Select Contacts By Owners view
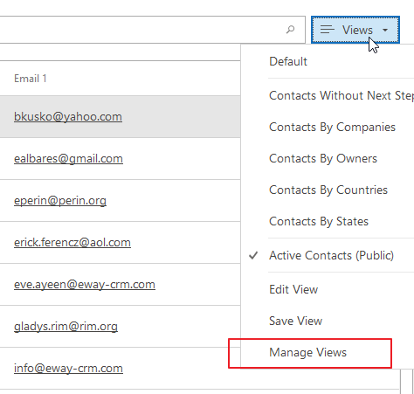 pyautogui.click(x=323, y=159)
